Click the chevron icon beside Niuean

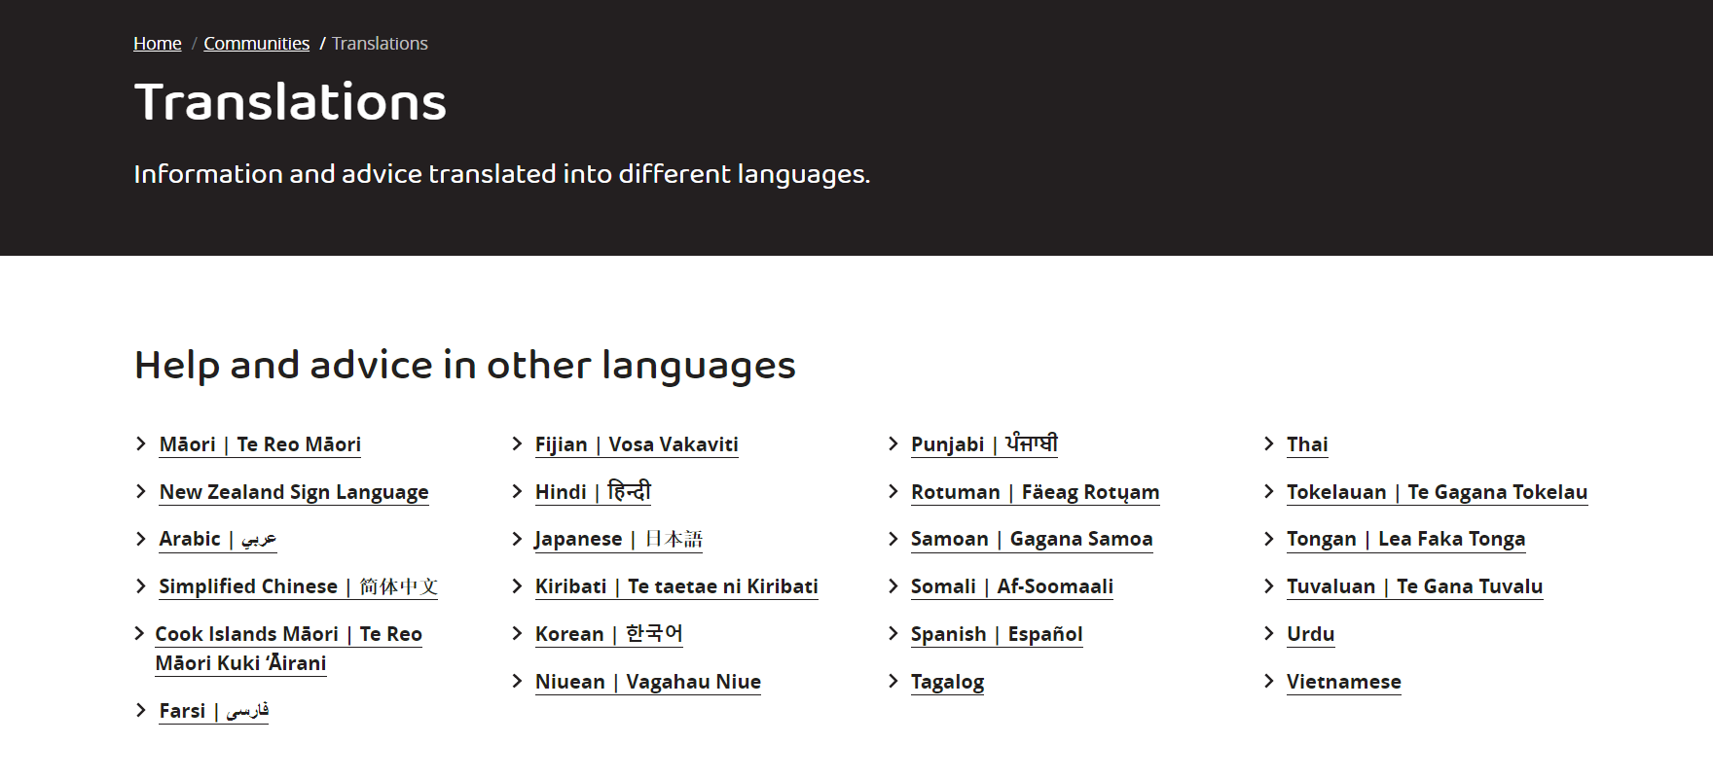pos(517,681)
